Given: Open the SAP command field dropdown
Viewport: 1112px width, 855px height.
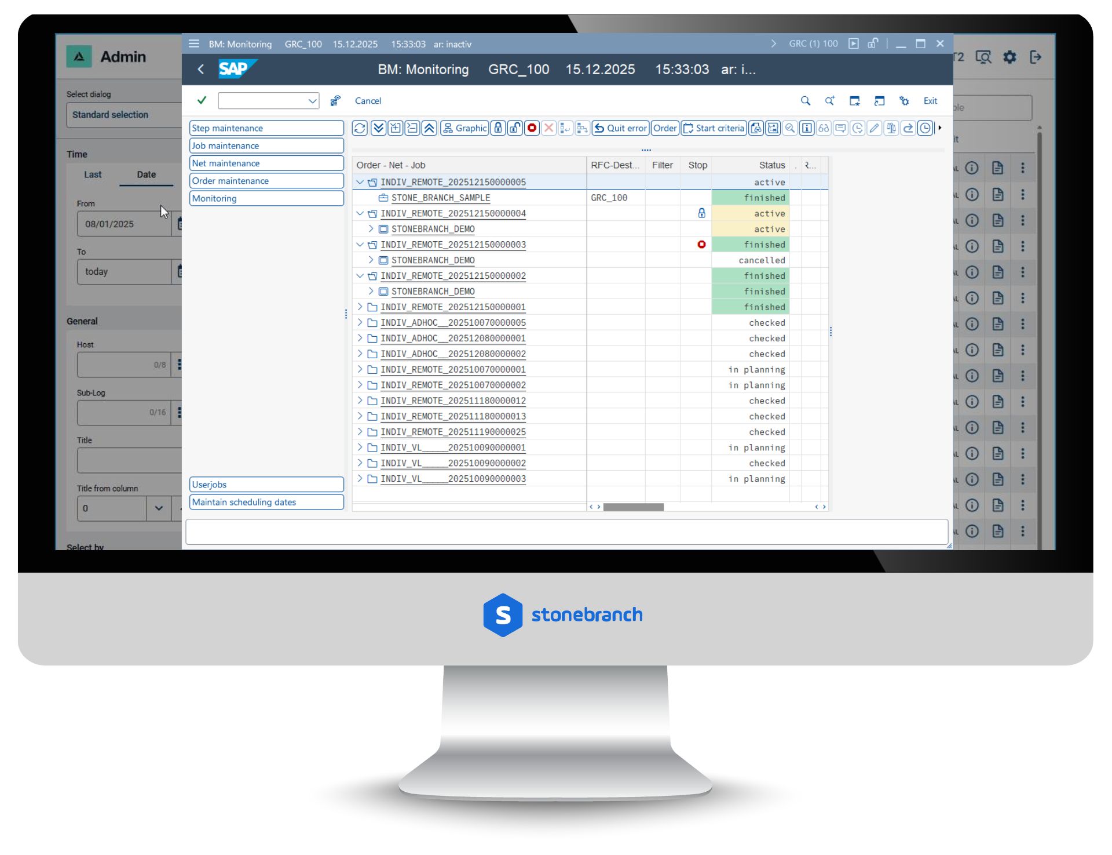Looking at the screenshot, I should pyautogui.click(x=312, y=101).
